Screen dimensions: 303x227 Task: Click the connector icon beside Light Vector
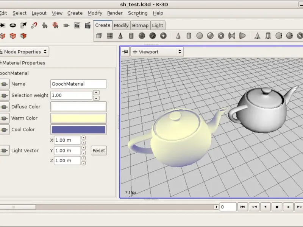(x=4, y=151)
